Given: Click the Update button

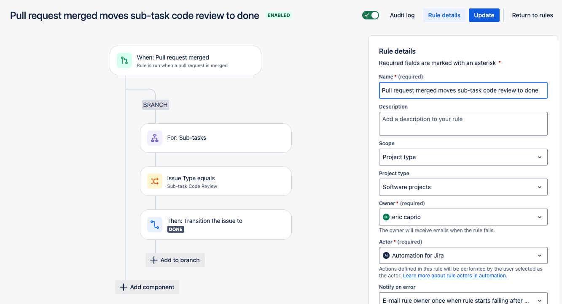Looking at the screenshot, I should pos(484,15).
